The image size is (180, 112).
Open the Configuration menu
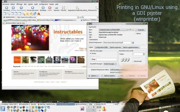(44, 4)
